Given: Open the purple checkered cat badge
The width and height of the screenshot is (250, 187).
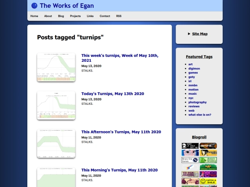Looking at the screenshot, I should coord(208,174).
